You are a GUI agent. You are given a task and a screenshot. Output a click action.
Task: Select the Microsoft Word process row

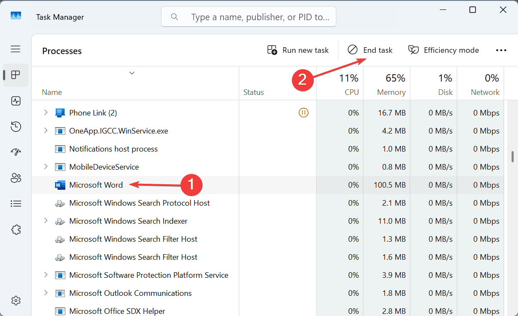pyautogui.click(x=268, y=185)
